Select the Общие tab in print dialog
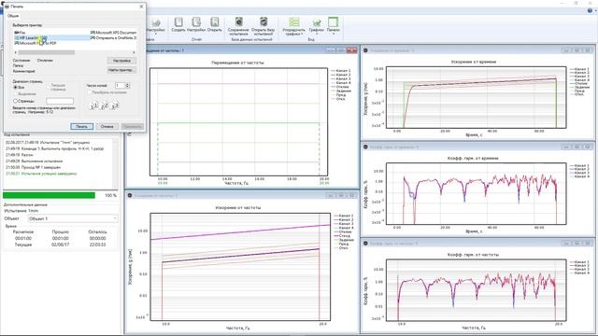The image size is (598, 336). click(x=13, y=16)
